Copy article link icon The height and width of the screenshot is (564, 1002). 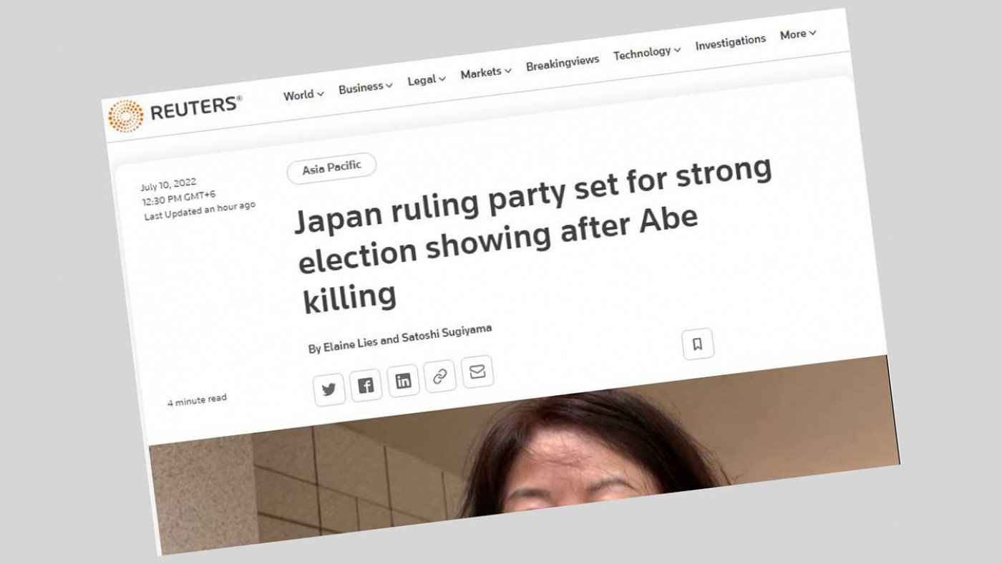coord(439,377)
